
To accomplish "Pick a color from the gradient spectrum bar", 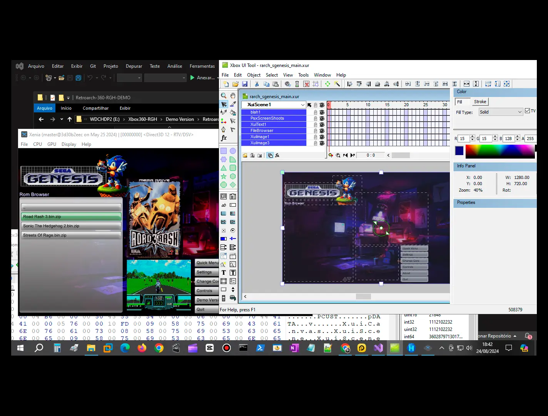I will coord(500,151).
